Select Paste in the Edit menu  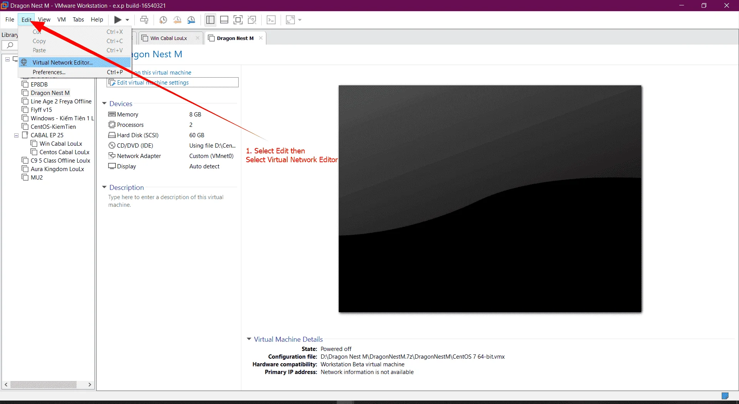(x=75, y=50)
